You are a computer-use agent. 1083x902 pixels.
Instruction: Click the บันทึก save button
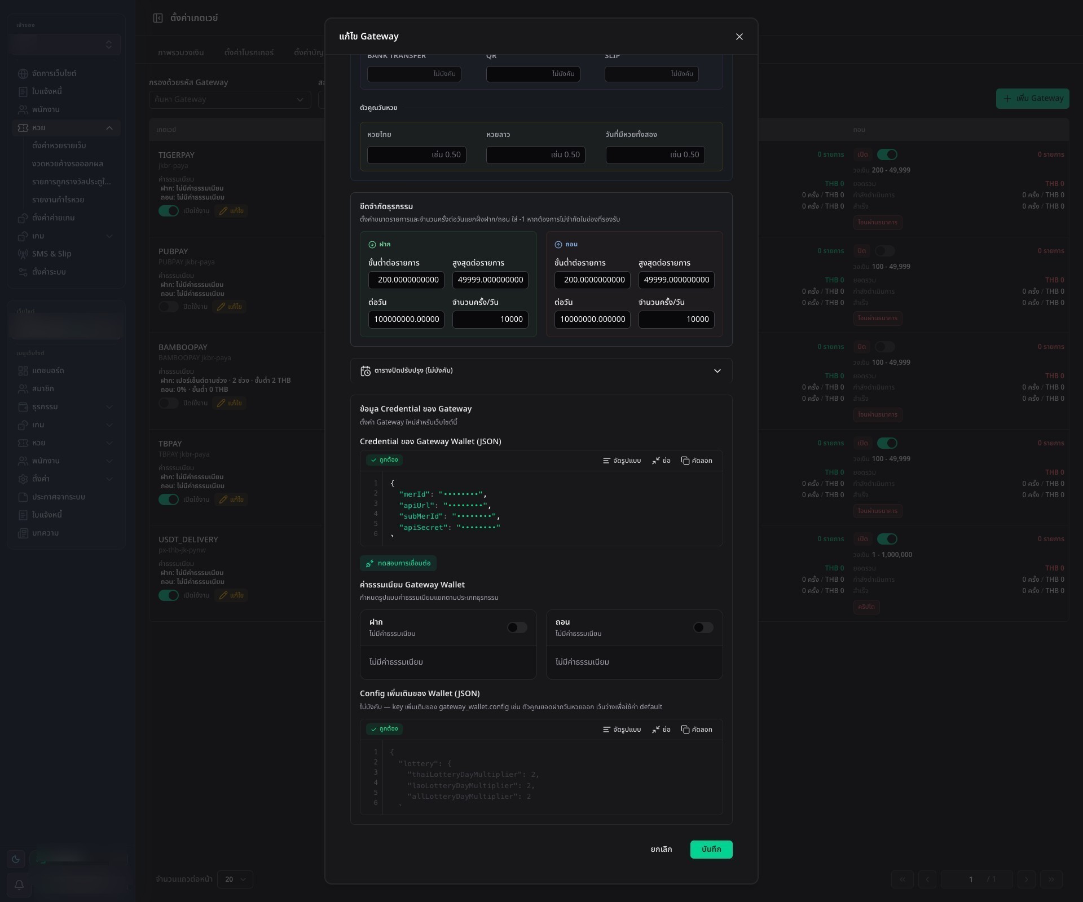click(711, 850)
